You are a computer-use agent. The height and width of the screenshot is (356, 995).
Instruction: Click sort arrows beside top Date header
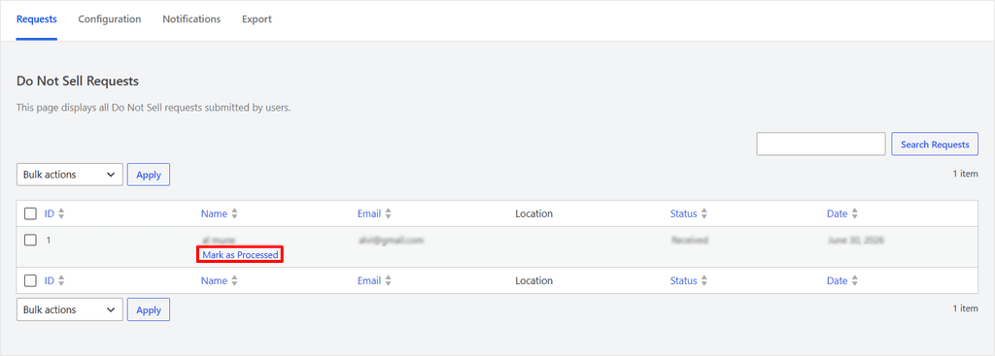[x=854, y=214]
